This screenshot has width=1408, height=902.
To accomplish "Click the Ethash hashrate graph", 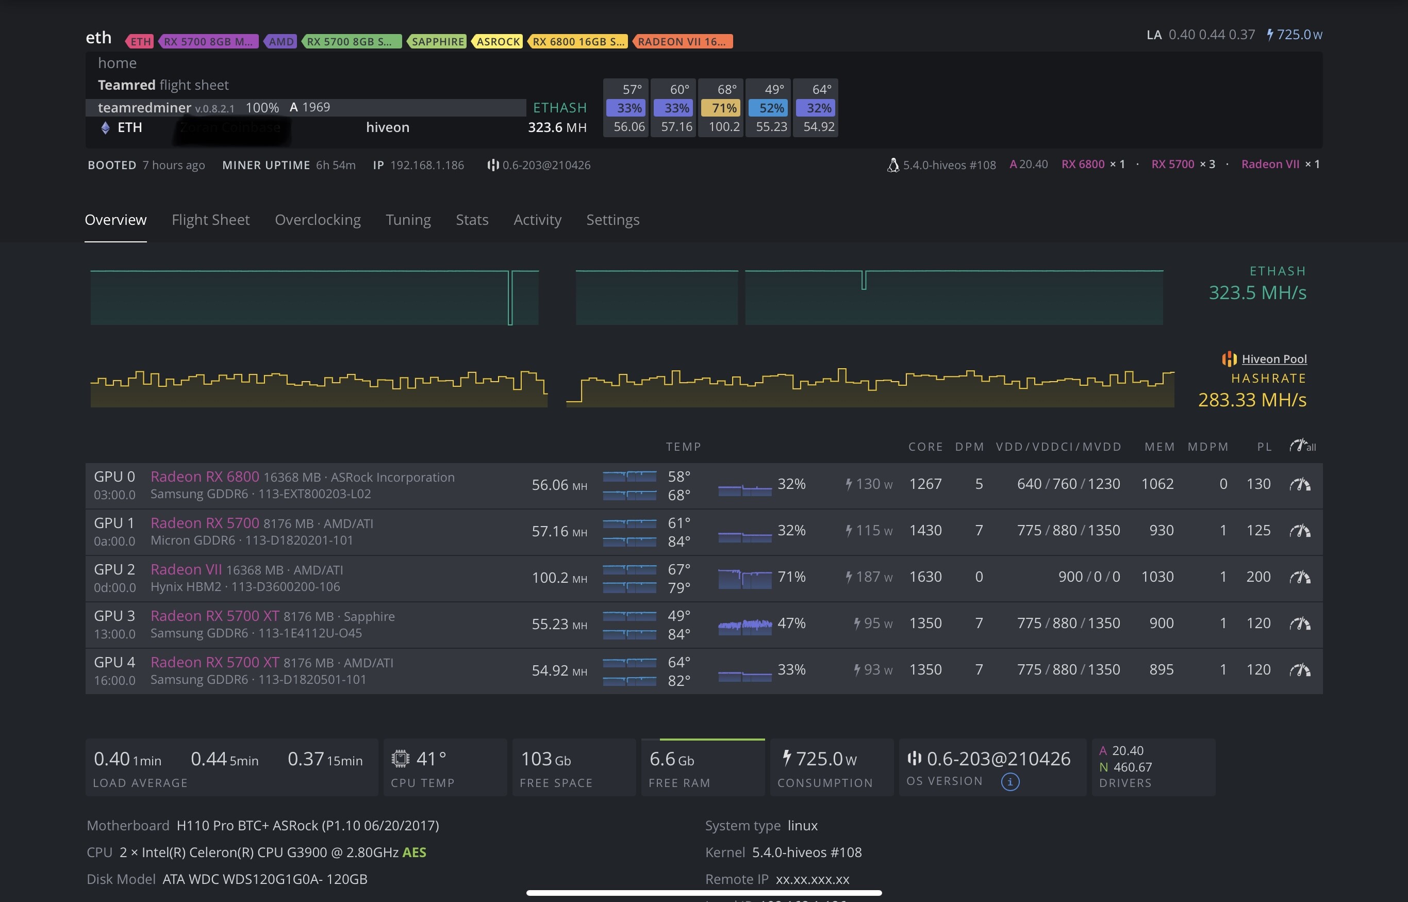I will click(626, 297).
